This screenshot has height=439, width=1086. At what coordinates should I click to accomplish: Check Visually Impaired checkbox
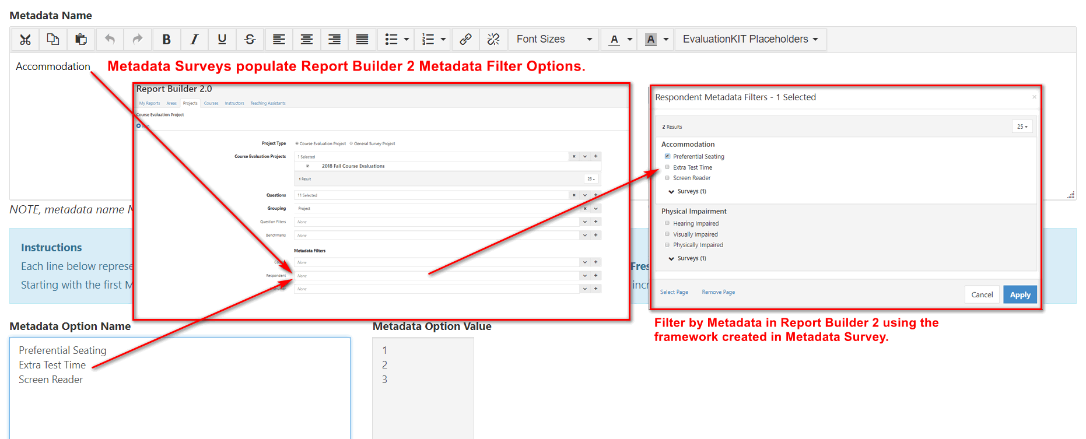click(667, 234)
